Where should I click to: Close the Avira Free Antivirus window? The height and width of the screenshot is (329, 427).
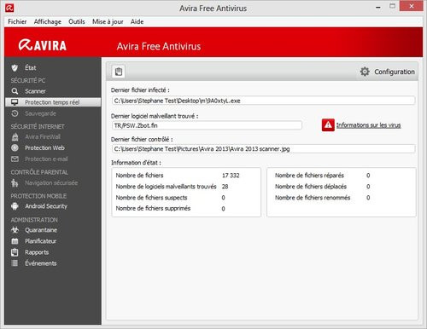[411, 6]
